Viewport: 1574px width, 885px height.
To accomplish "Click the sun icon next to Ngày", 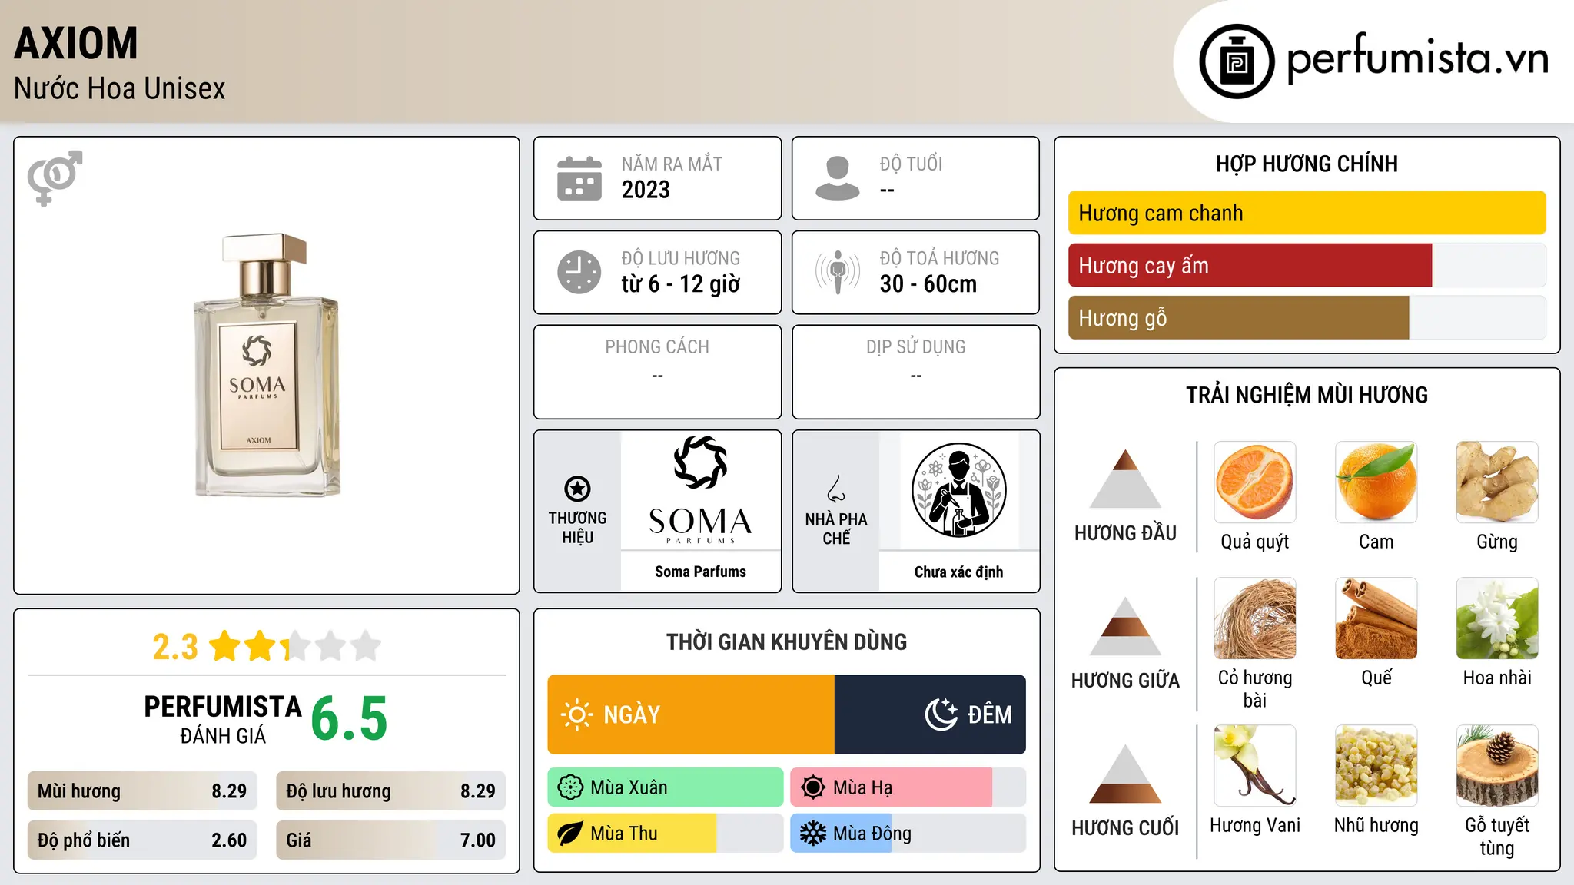I will pyautogui.click(x=576, y=714).
